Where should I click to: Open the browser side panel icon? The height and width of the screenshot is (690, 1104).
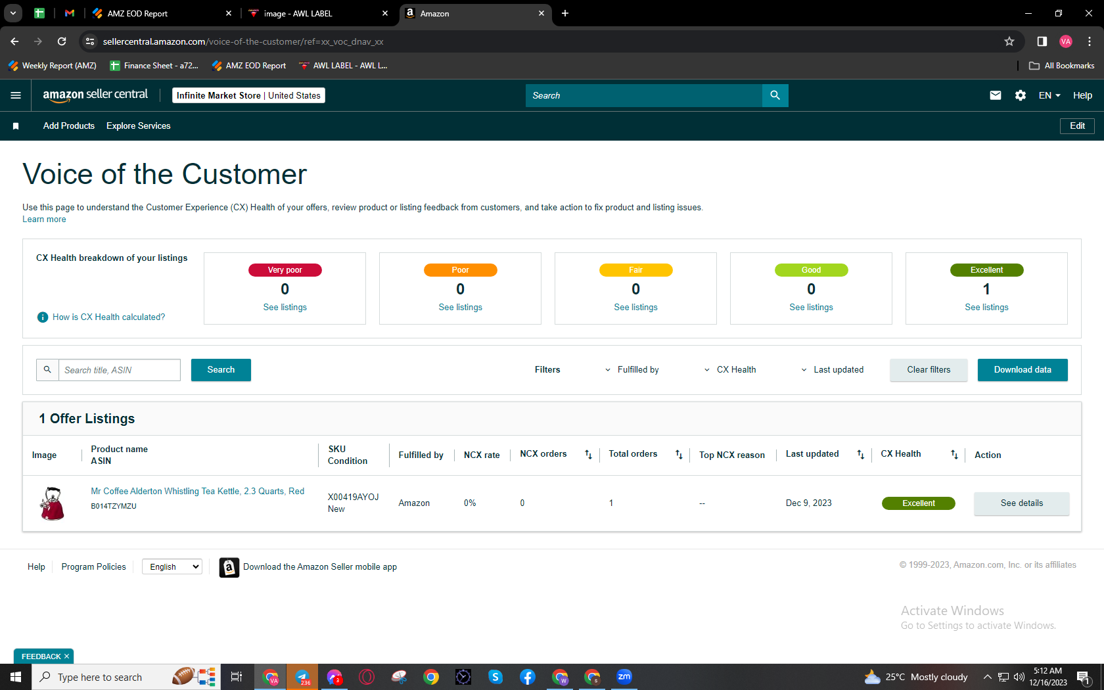tap(1042, 41)
